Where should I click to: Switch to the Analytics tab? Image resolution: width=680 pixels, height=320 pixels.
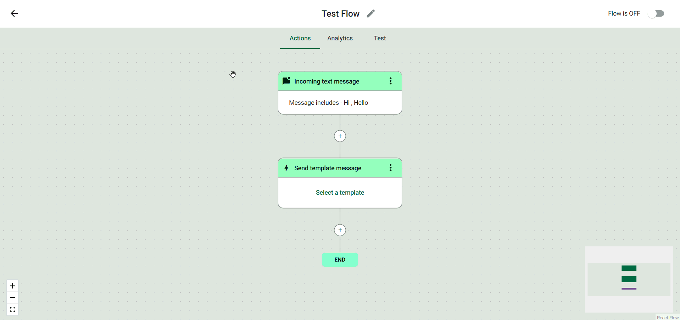340,38
